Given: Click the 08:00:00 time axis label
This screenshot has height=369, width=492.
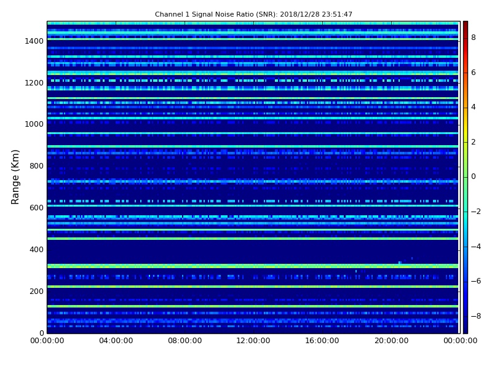Looking at the screenshot, I should tap(185, 341).
